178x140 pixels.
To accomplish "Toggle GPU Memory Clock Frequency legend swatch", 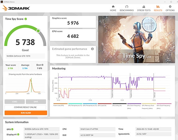I will coord(149,104).
